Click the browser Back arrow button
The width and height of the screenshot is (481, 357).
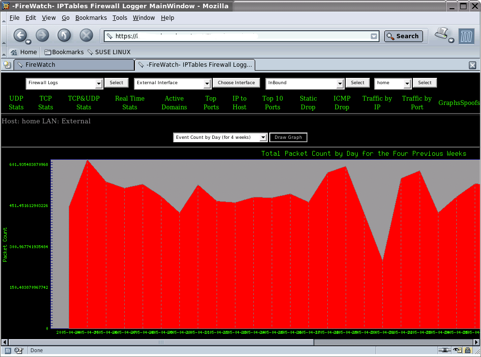[x=20, y=35]
